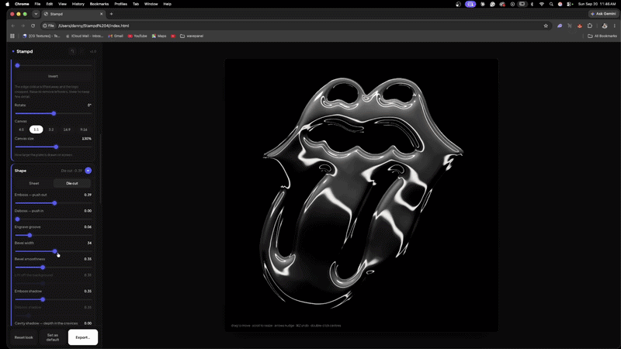Click the Export button
Viewport: 621px width, 349px height.
[x=83, y=337]
